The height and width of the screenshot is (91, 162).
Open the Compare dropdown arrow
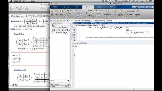[x=74, y=13]
